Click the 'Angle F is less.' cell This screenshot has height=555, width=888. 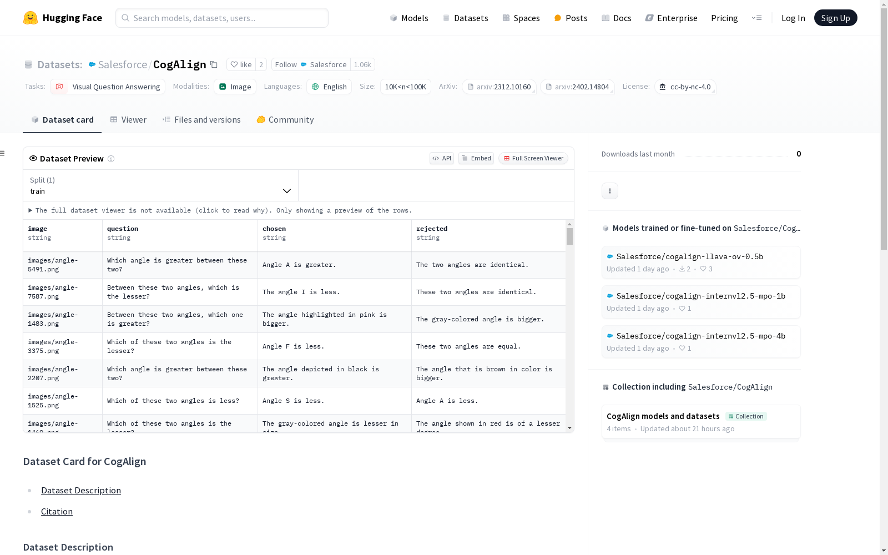pyautogui.click(x=335, y=346)
